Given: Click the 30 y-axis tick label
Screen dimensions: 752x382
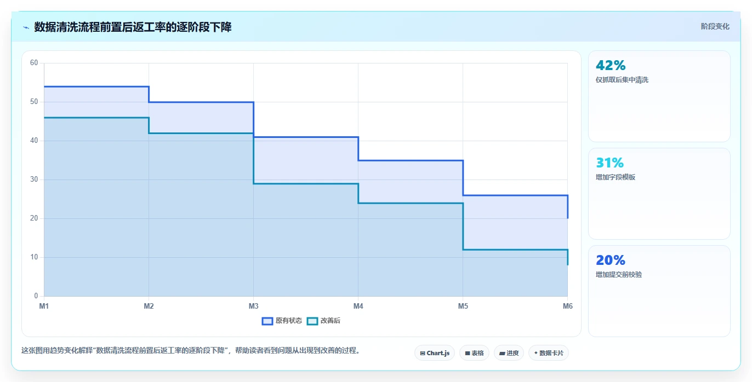Looking at the screenshot, I should [34, 180].
